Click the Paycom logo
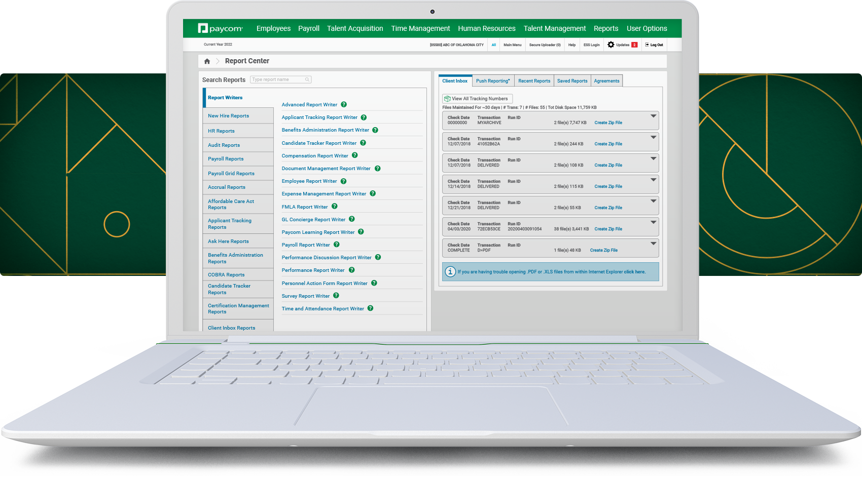Viewport: 862px width, 484px height. click(x=221, y=29)
